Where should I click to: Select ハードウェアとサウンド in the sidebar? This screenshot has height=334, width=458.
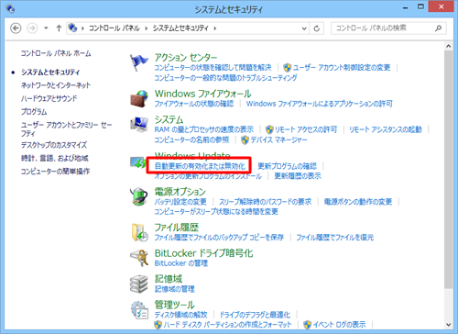(x=49, y=98)
